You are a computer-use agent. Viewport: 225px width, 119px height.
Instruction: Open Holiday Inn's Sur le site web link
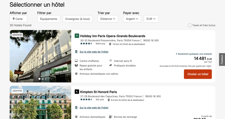click(x=94, y=52)
